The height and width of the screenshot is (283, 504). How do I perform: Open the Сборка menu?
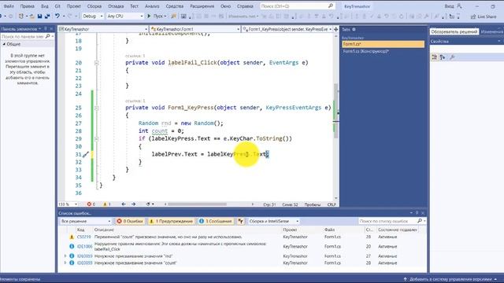[x=94, y=6]
